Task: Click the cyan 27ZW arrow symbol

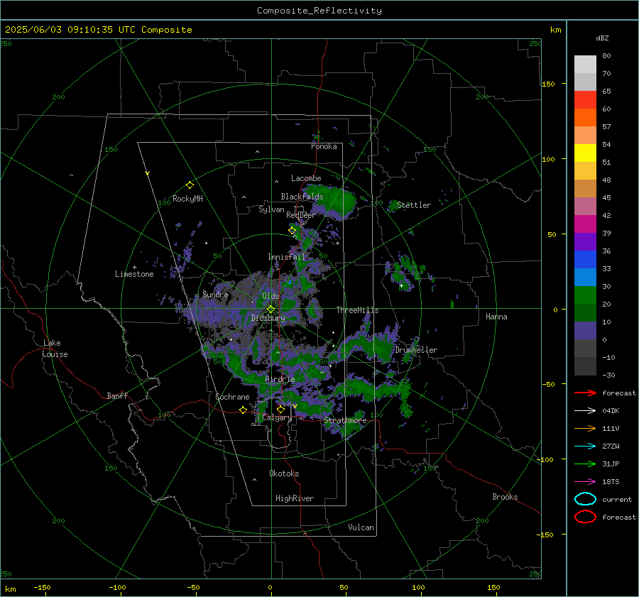Action: [x=585, y=447]
